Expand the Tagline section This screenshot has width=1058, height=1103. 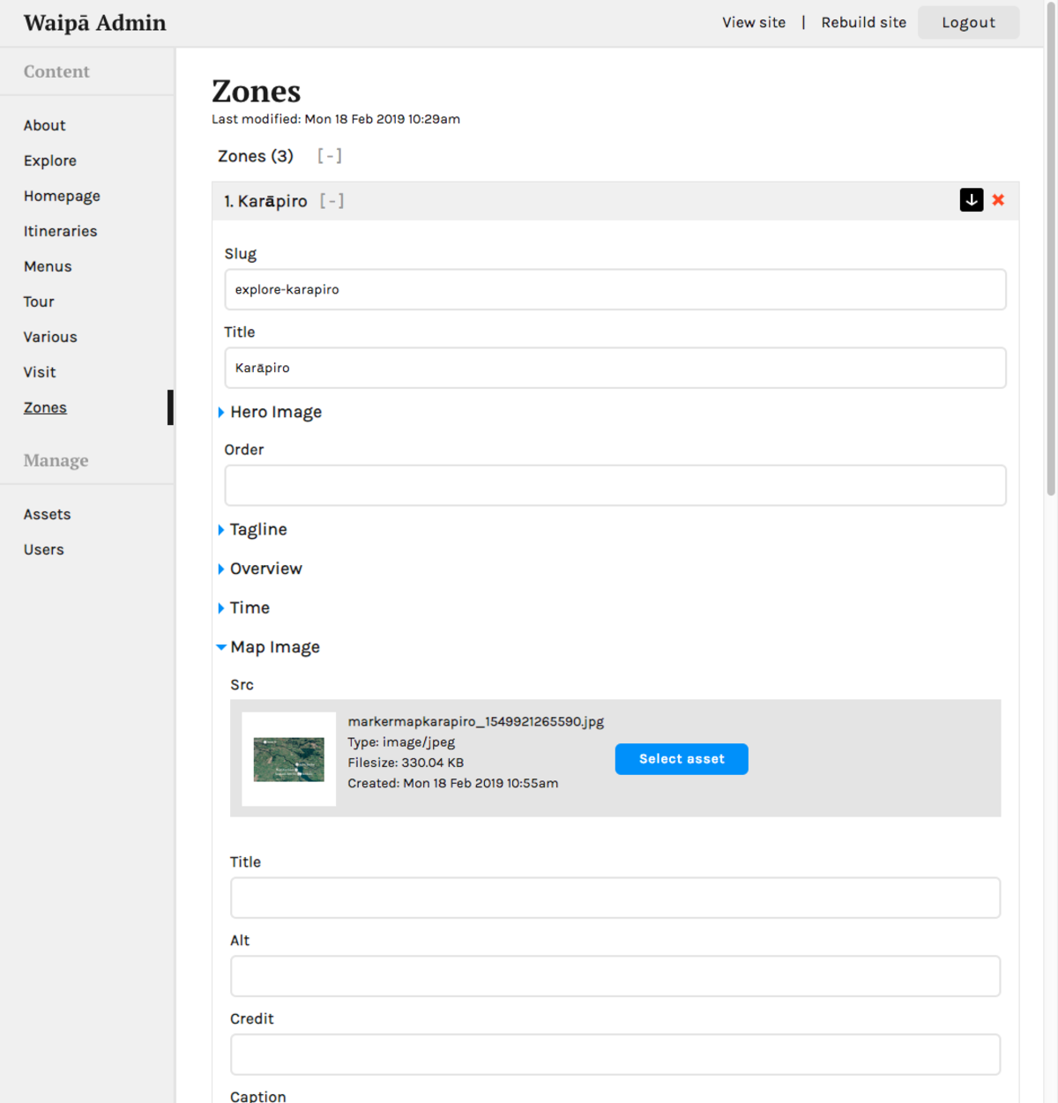[x=257, y=529]
